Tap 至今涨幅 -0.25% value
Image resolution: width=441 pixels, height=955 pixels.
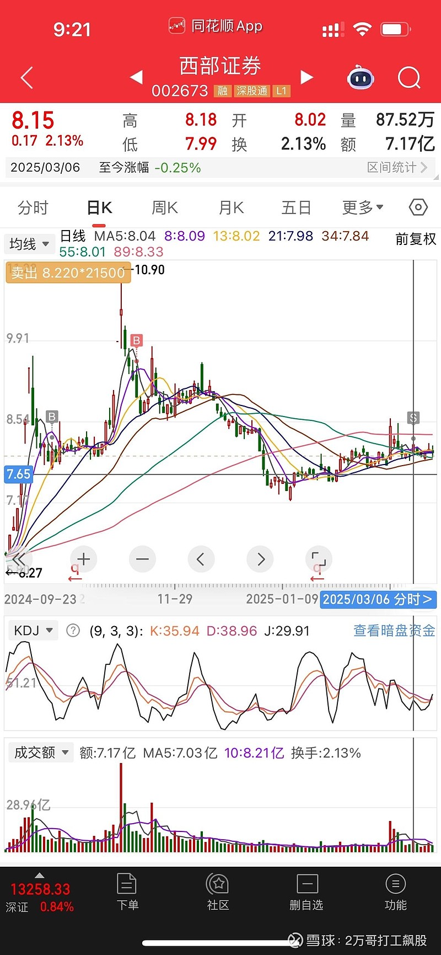[178, 168]
